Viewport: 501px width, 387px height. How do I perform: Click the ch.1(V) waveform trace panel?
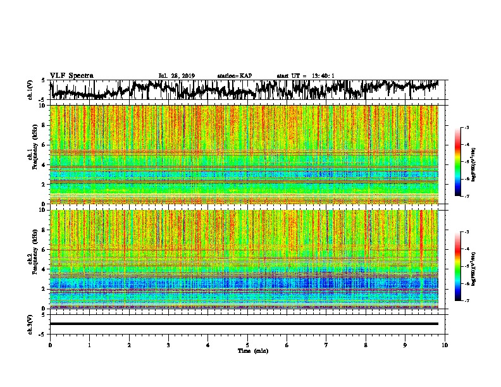point(247,90)
